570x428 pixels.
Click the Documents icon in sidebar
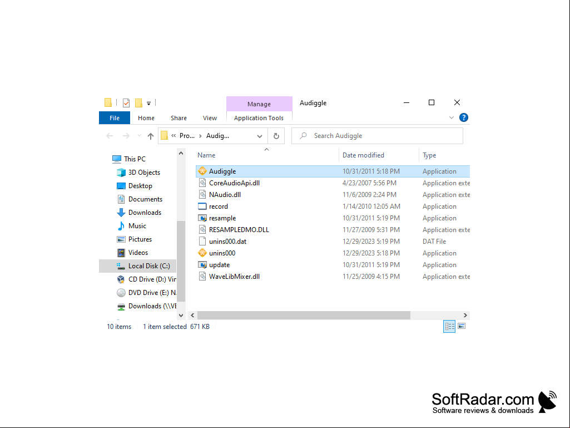click(x=121, y=199)
